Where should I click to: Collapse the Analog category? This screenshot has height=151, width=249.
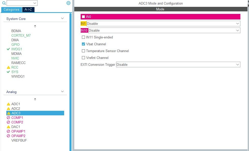click(x=62, y=92)
